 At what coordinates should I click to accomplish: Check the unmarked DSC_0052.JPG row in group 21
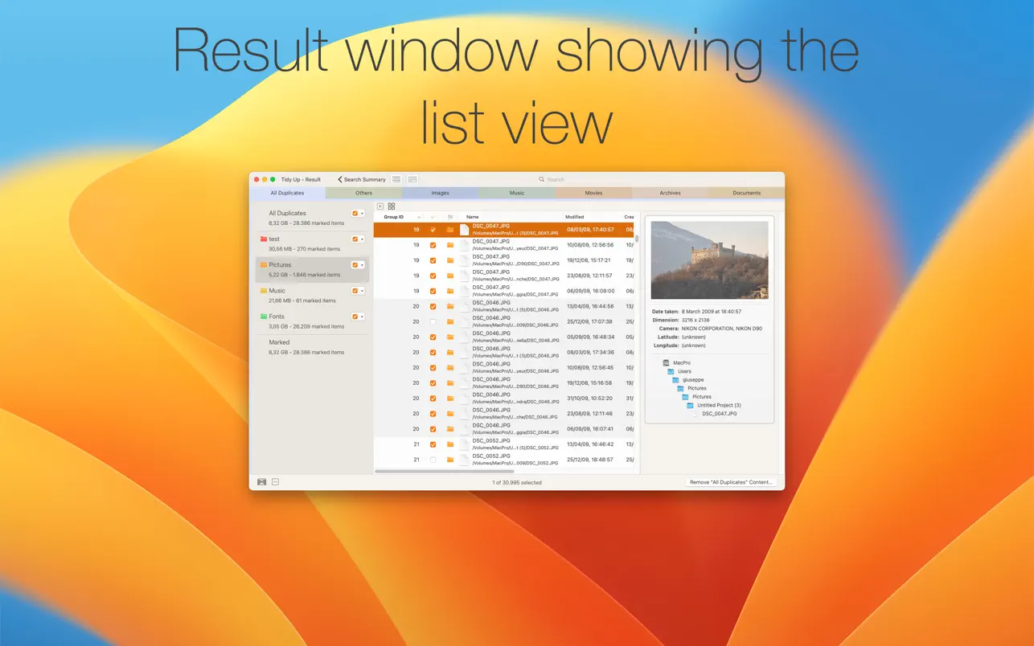[x=433, y=460]
